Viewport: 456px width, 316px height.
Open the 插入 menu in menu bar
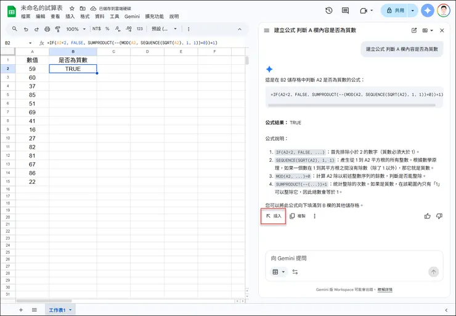[70, 16]
